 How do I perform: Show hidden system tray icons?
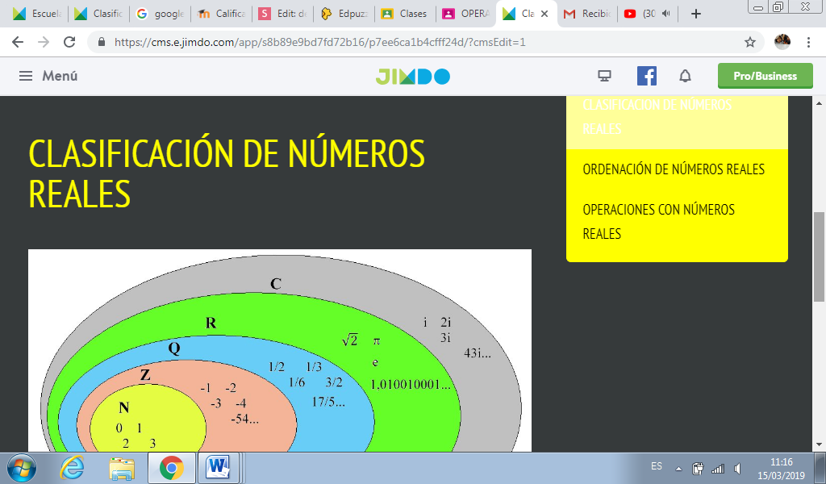tap(678, 468)
